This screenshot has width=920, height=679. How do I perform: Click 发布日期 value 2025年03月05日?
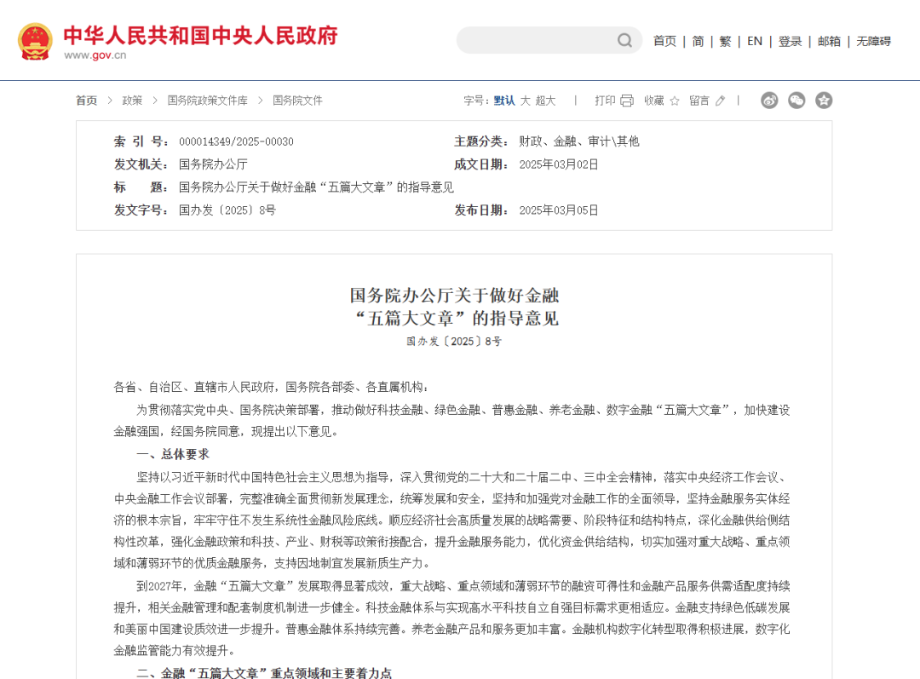[559, 210]
